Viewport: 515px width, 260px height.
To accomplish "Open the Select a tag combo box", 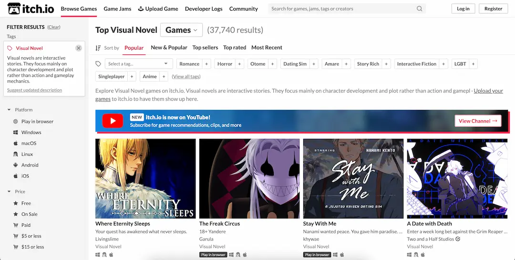I will 138,64.
